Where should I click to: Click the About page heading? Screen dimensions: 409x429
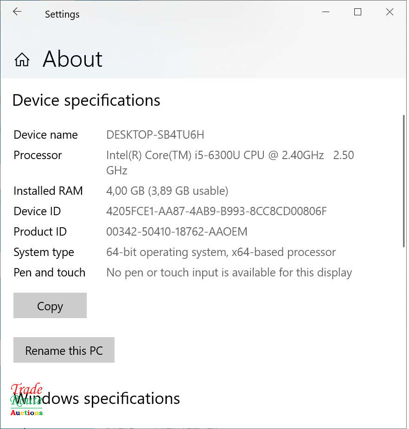(72, 59)
